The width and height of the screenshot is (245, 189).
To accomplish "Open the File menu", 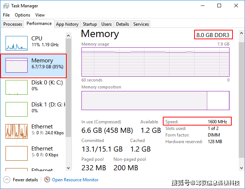I will click(6, 15).
